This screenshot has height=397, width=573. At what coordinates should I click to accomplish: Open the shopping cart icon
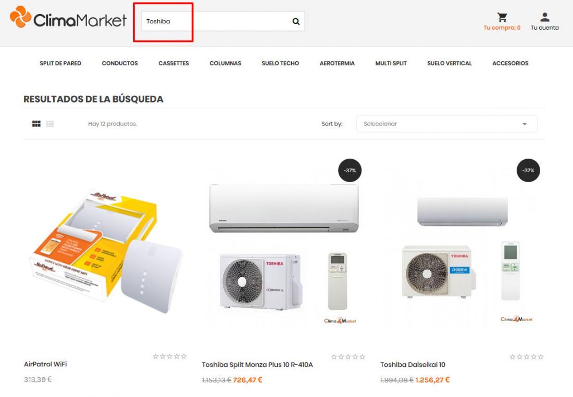pyautogui.click(x=502, y=17)
